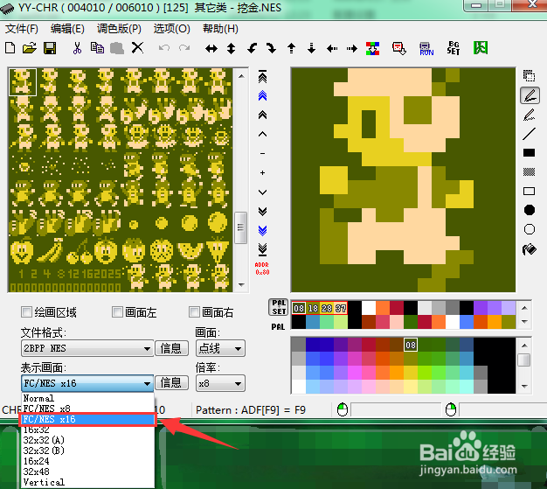The height and width of the screenshot is (489, 547).
Task: Open a file with the folder icon
Action: point(30,48)
